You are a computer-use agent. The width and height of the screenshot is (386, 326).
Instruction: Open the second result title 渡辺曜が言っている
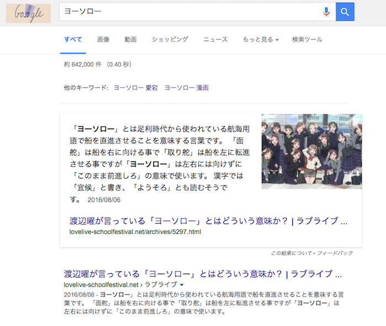203,274
